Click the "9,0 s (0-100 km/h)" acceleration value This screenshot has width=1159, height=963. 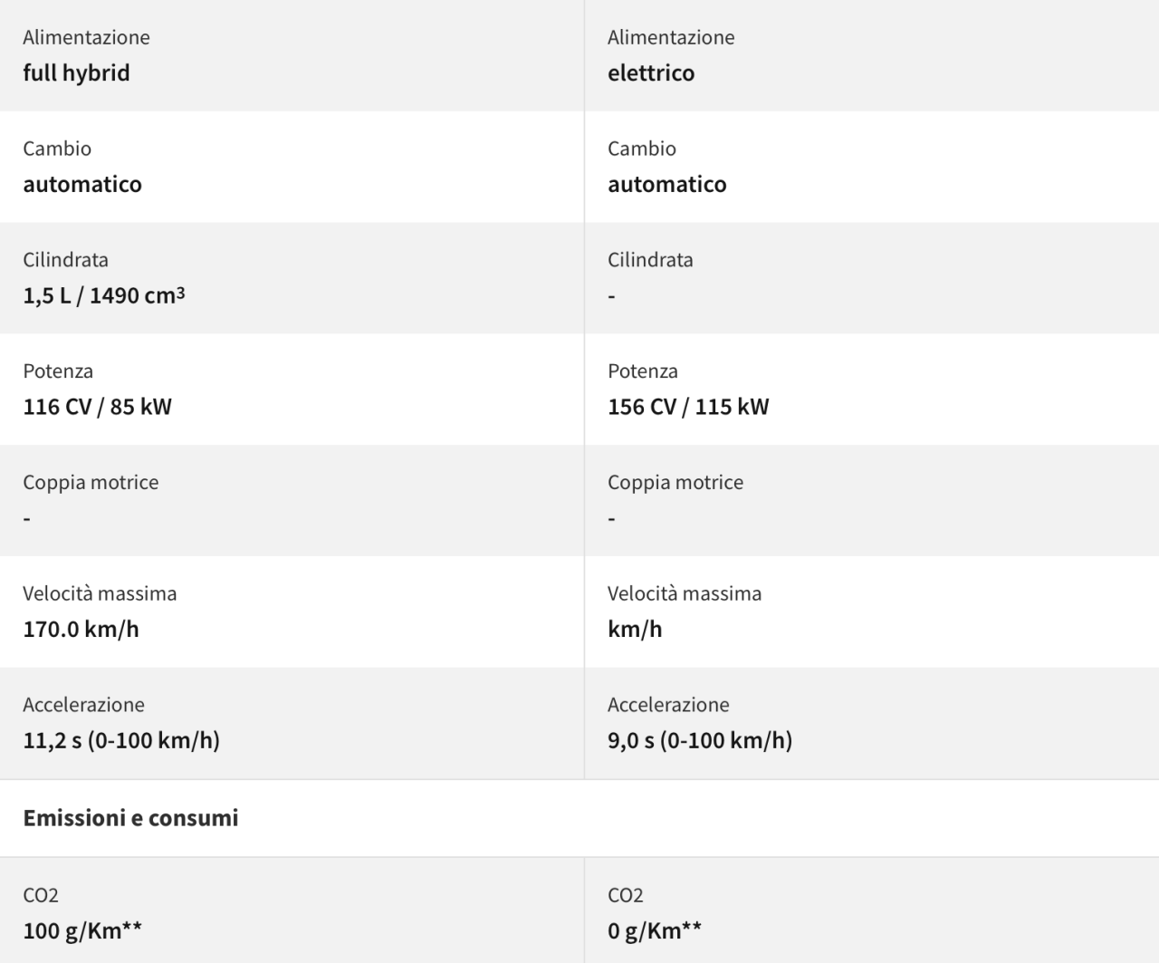coord(700,741)
